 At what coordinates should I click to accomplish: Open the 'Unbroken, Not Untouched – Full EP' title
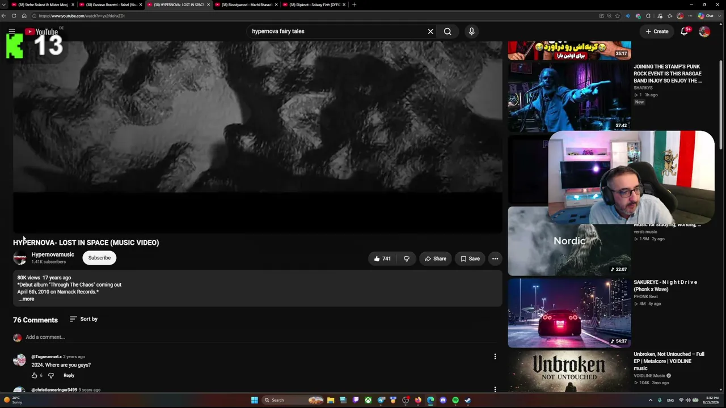(669, 361)
